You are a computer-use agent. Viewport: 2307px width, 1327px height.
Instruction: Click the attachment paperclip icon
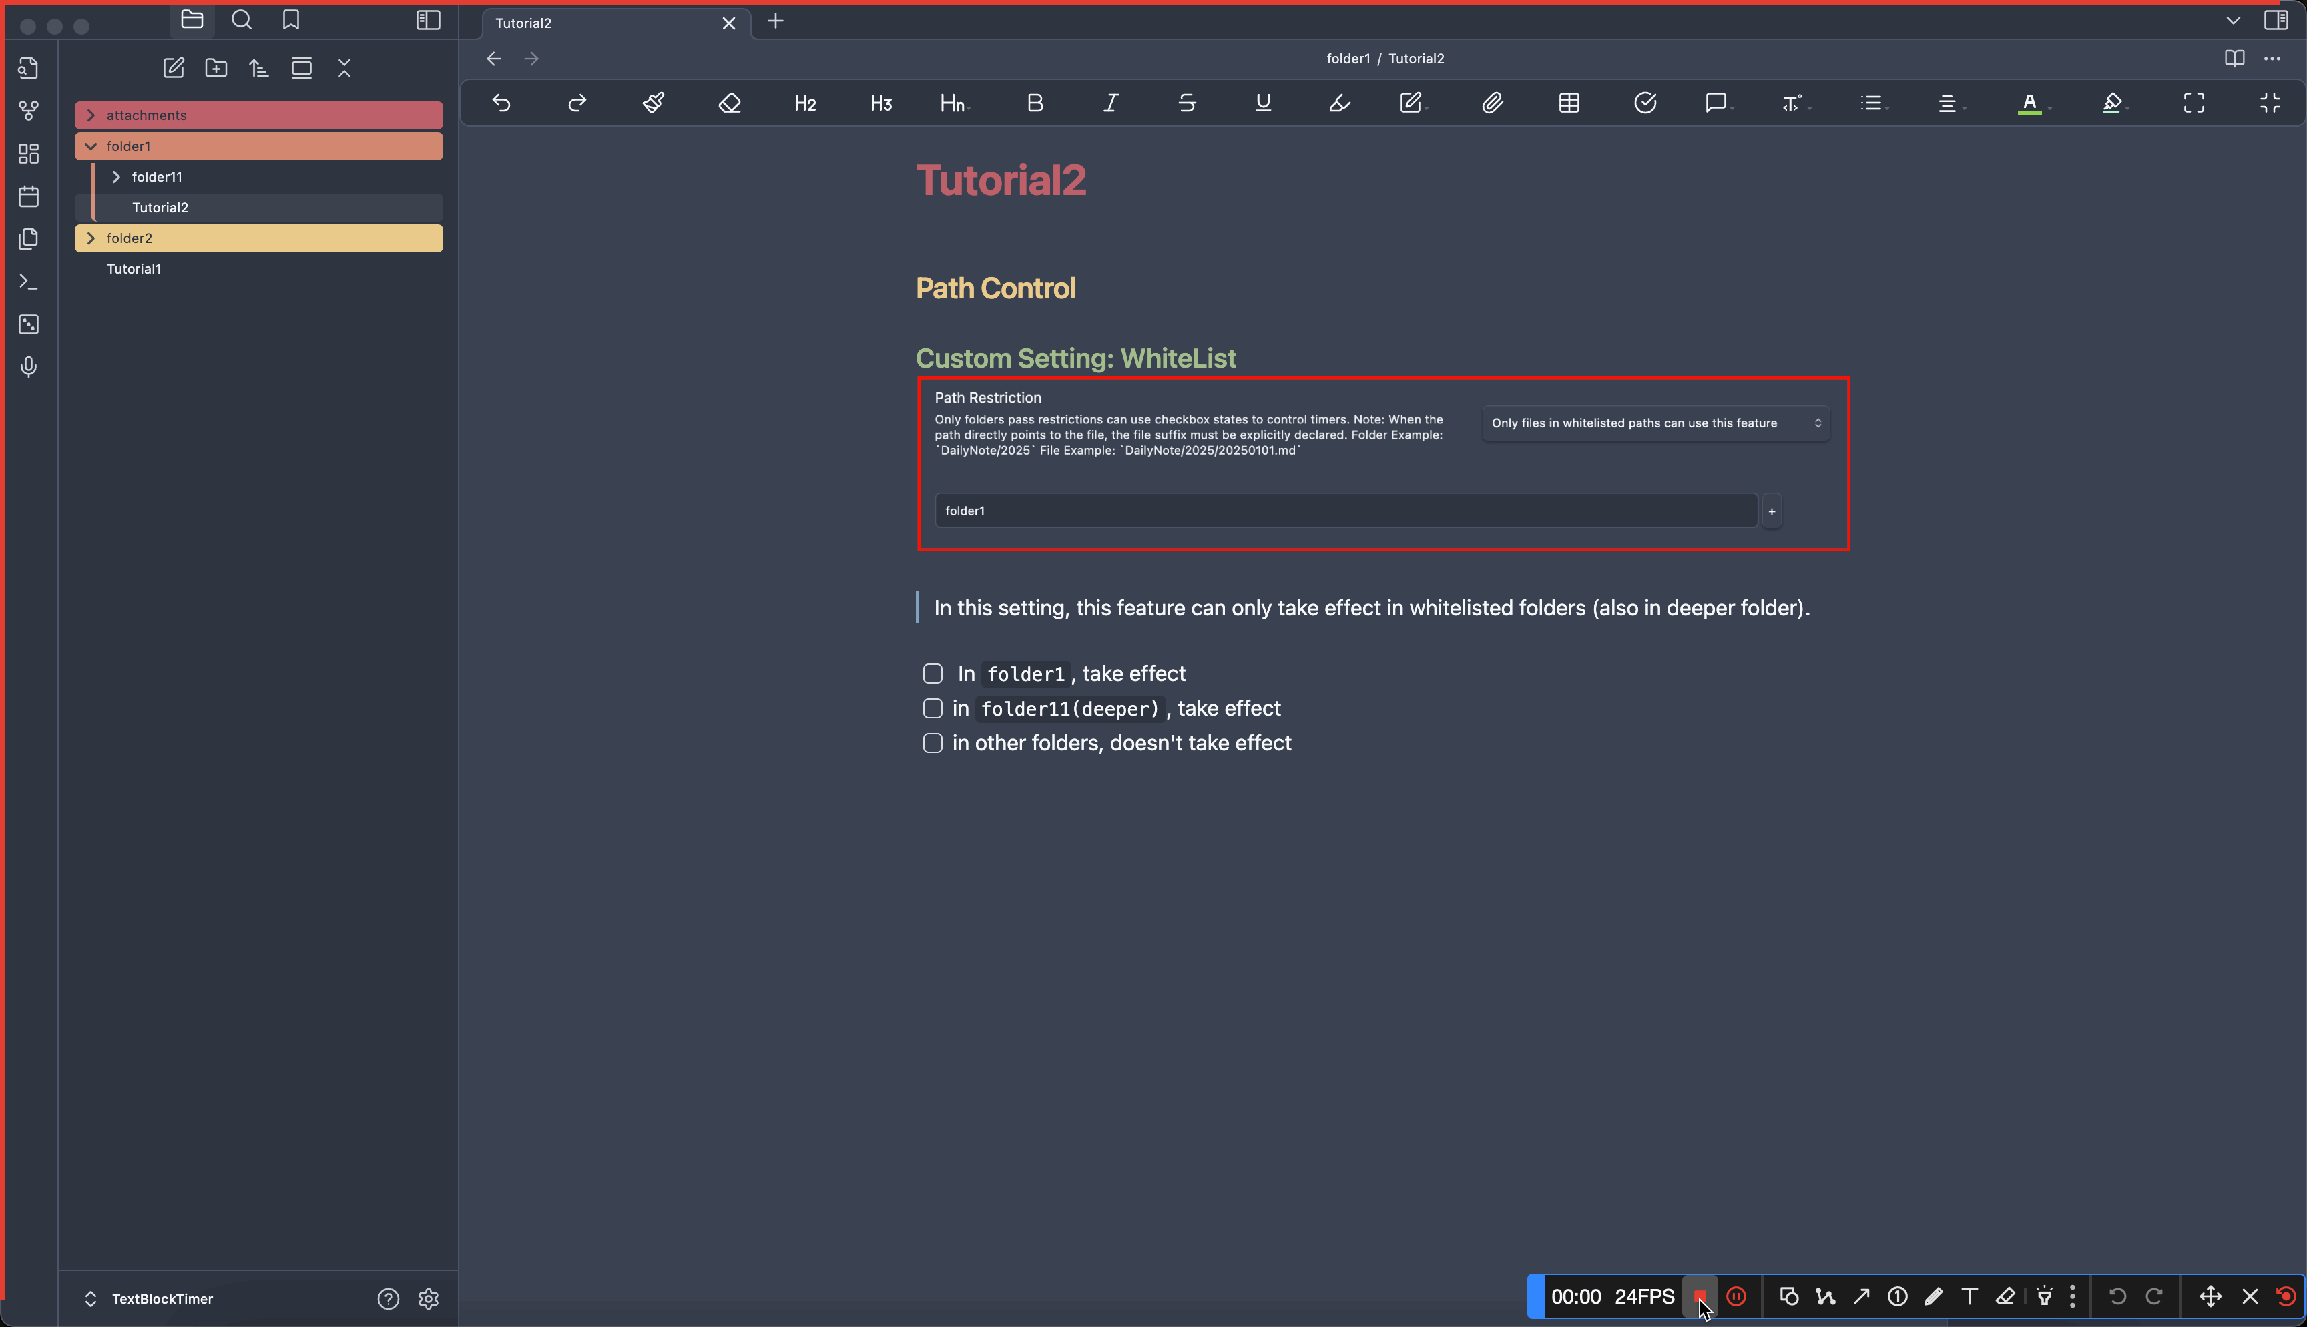pos(1491,103)
